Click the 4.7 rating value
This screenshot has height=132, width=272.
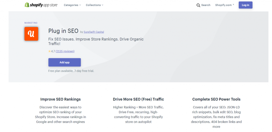[x=53, y=51]
